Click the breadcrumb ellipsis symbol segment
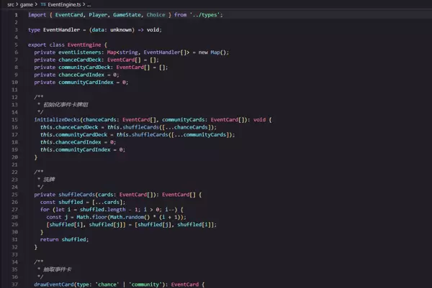 click(89, 4)
